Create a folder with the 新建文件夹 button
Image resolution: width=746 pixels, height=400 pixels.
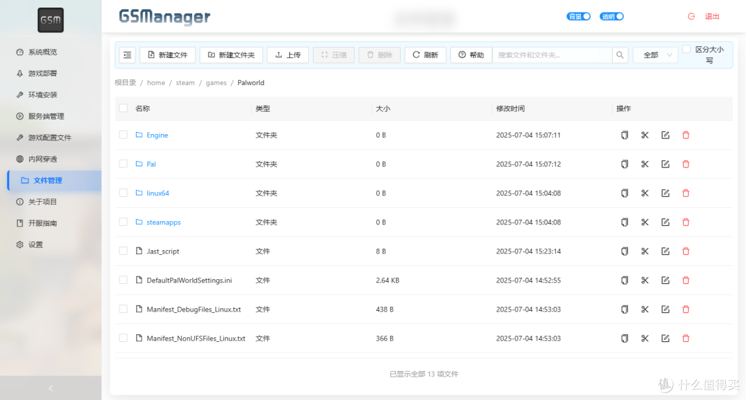point(231,55)
